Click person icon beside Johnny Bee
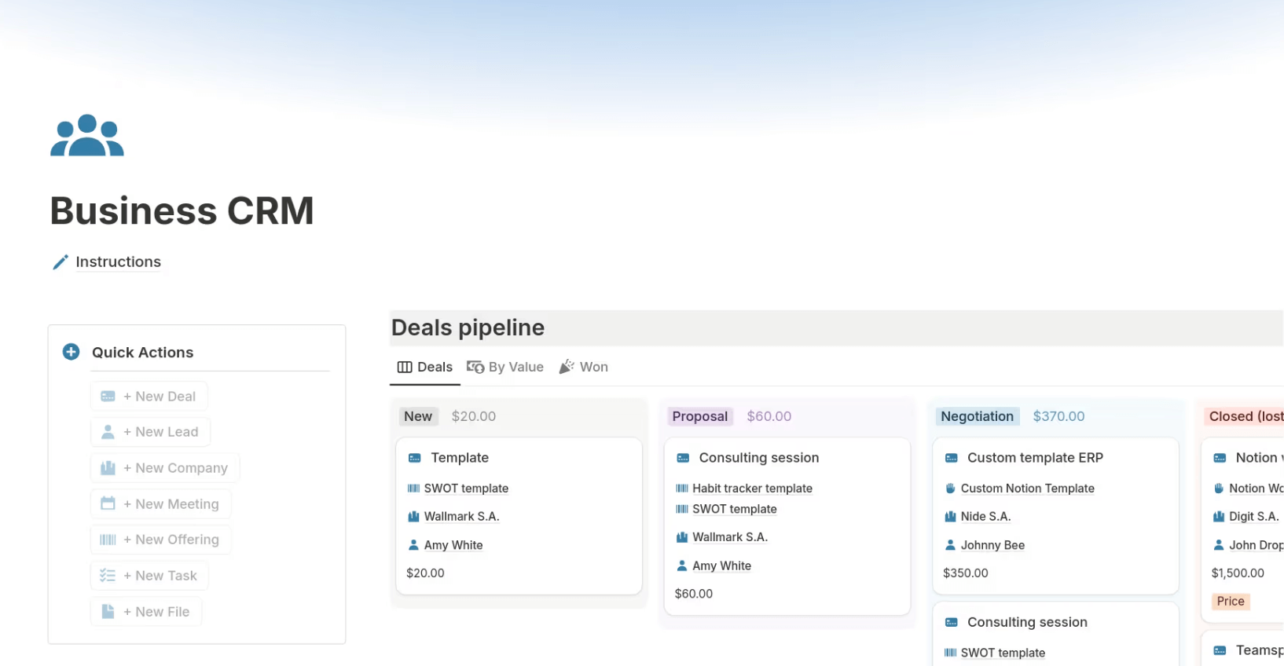Viewport: 1284px width, 666px height. click(x=951, y=545)
